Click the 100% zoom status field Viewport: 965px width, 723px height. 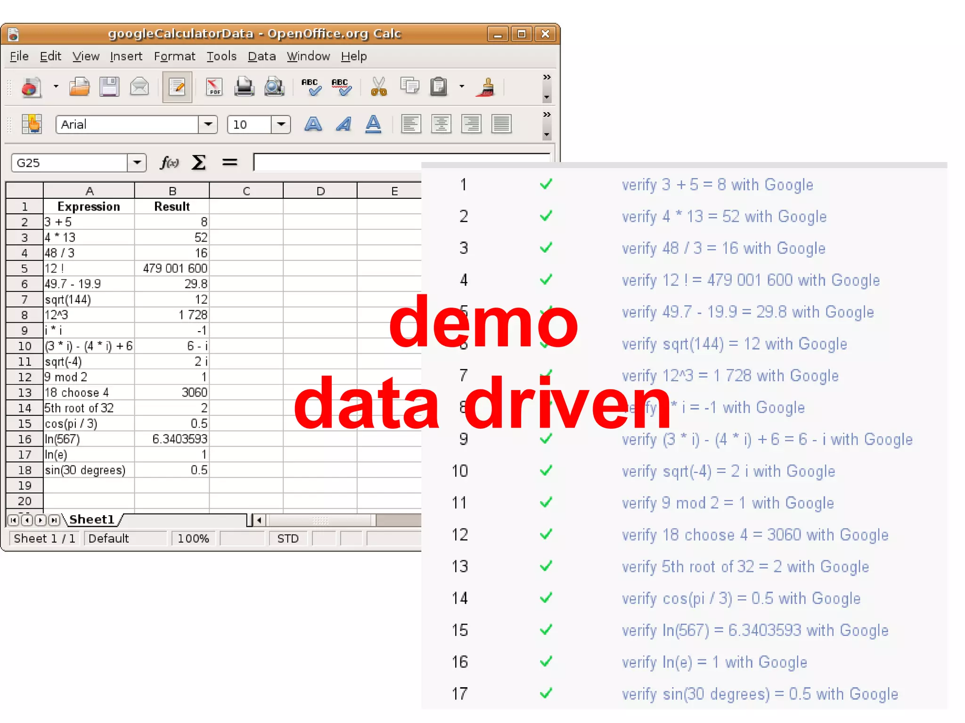tap(193, 538)
